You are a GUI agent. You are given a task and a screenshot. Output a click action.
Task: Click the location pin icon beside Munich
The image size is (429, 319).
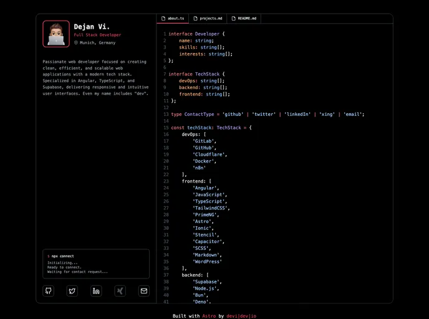pyautogui.click(x=76, y=42)
